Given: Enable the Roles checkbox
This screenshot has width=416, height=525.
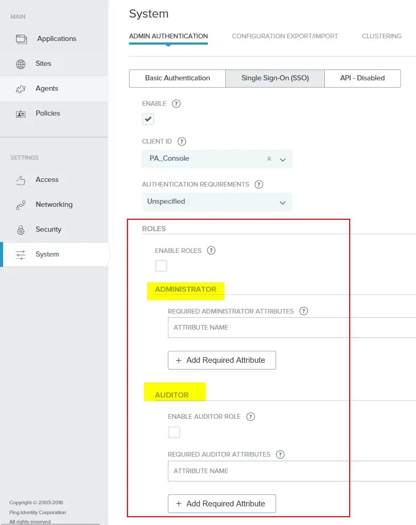Looking at the screenshot, I should 161,265.
